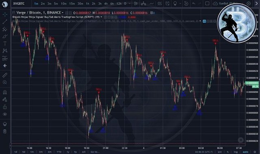
Task: Start bar replay mode
Action: click(x=186, y=4)
